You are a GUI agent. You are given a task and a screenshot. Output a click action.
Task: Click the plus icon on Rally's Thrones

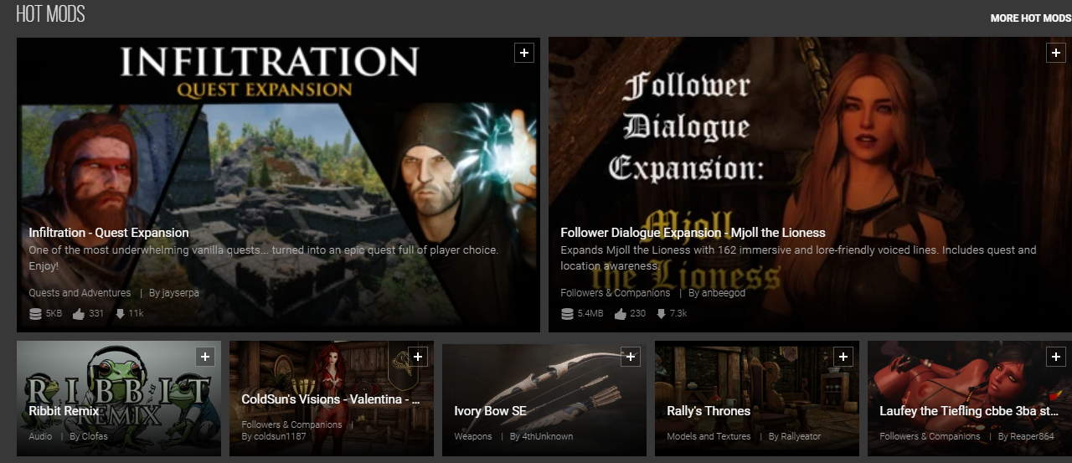coord(843,357)
